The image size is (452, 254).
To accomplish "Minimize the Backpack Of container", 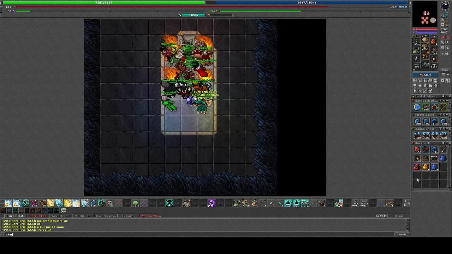I will point(447,101).
